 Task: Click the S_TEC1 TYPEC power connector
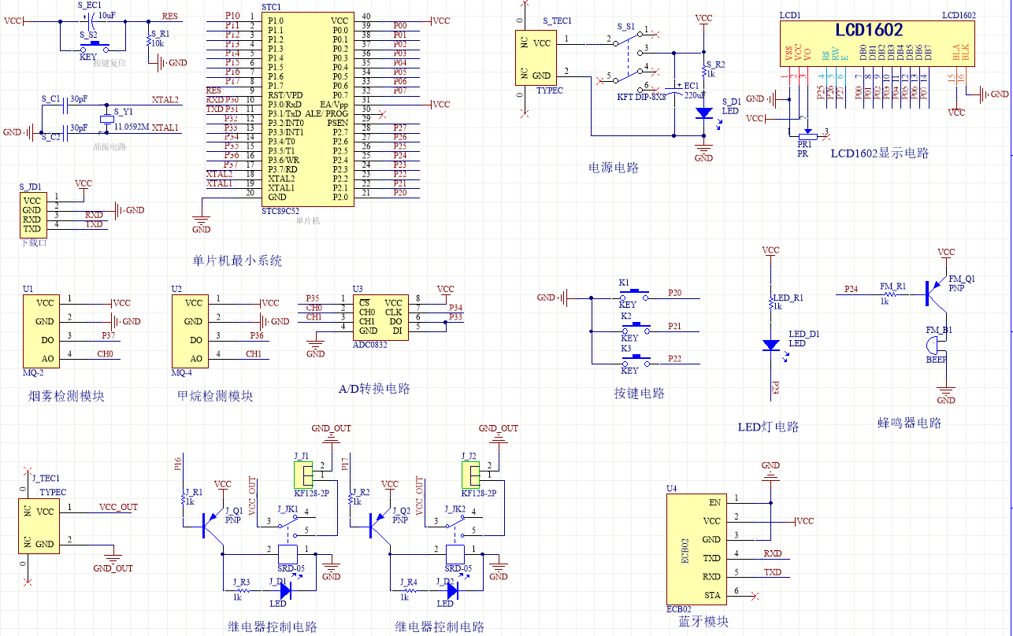pyautogui.click(x=536, y=59)
